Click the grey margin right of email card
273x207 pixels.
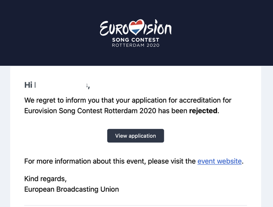click(x=267, y=136)
